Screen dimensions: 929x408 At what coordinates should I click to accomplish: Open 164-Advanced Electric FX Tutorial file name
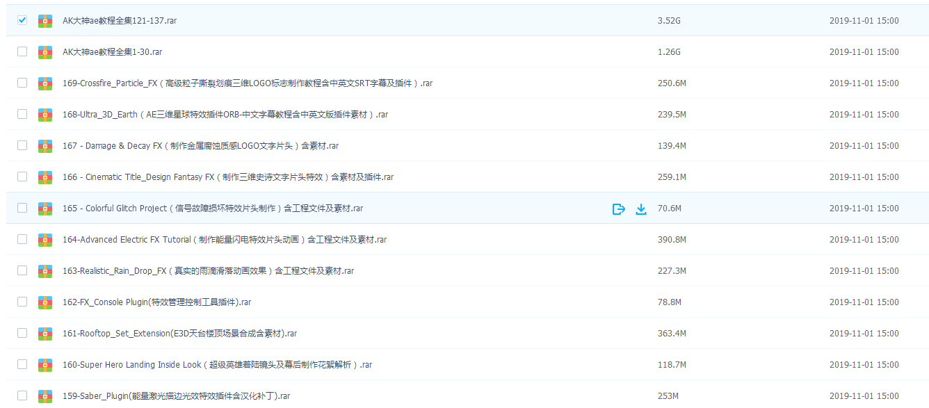pyautogui.click(x=225, y=240)
